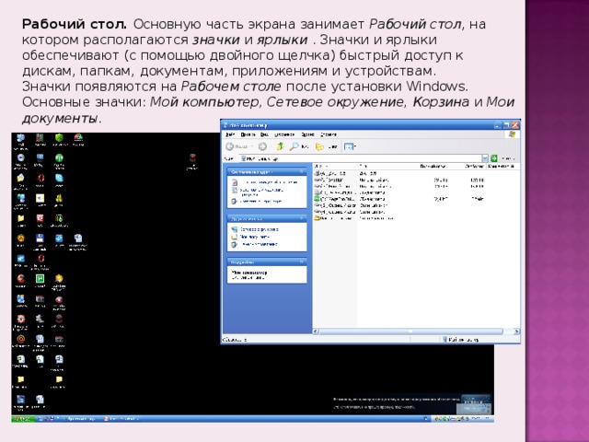Open Панель управления link in Другие места
The width and height of the screenshot is (589, 442).
(255, 244)
